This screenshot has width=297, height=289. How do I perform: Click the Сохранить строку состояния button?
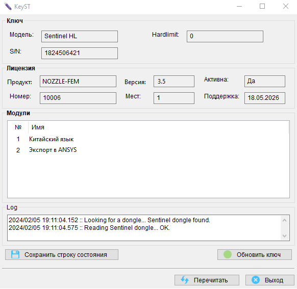(62, 254)
